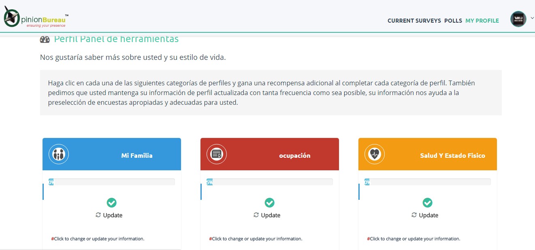The image size is (535, 250).
Task: Click the OpinionBureau logo
Action: [x=36, y=17]
